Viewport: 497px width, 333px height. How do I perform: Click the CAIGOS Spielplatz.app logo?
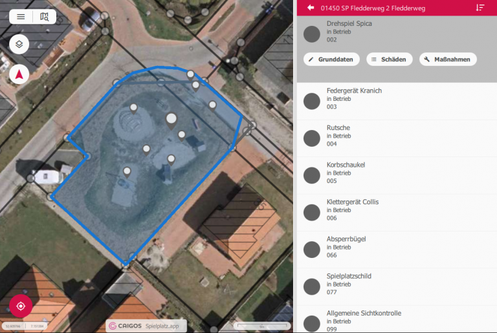146,326
